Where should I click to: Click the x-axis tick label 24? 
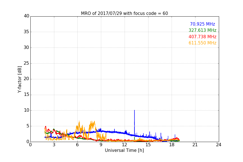tap(219, 145)
